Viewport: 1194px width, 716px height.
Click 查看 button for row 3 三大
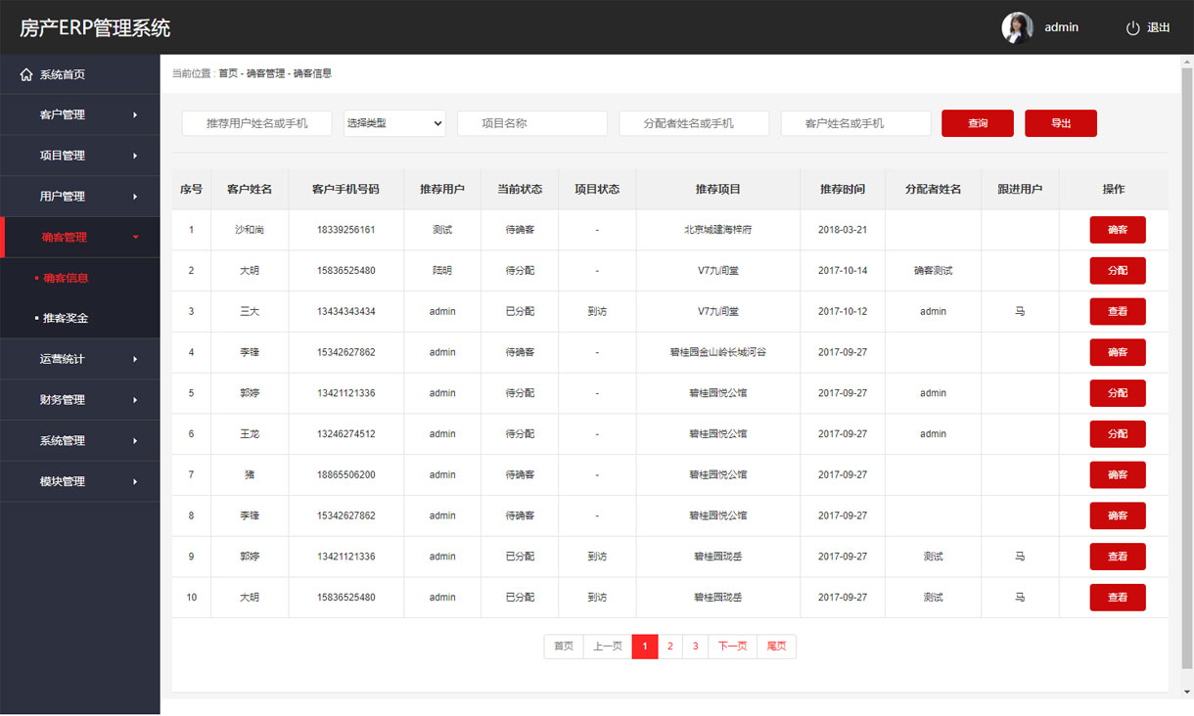tap(1117, 312)
